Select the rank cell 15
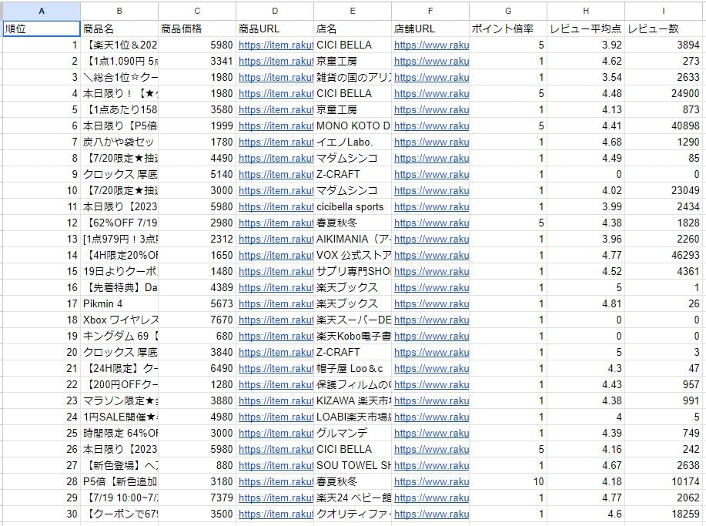This screenshot has height=526, width=706. point(42,272)
